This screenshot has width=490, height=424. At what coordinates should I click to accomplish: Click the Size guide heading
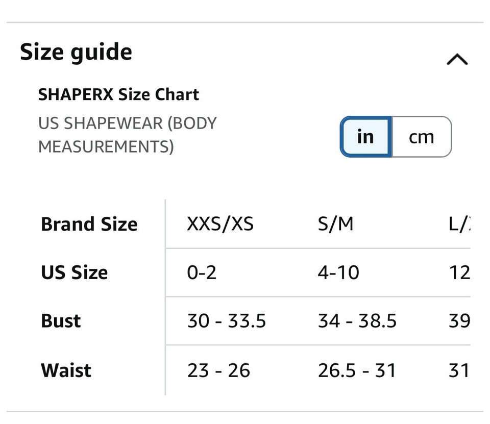76,52
